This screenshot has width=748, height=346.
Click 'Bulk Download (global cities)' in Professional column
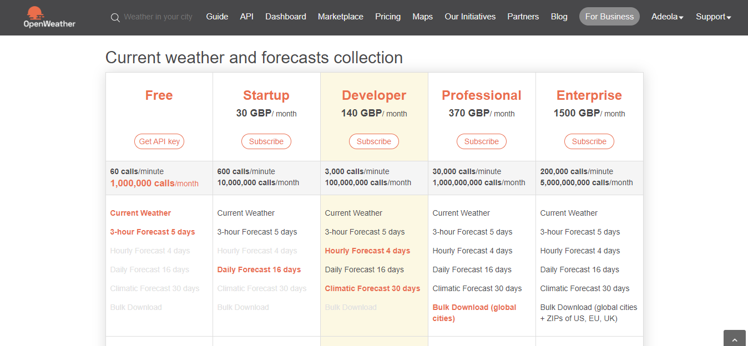point(474,313)
